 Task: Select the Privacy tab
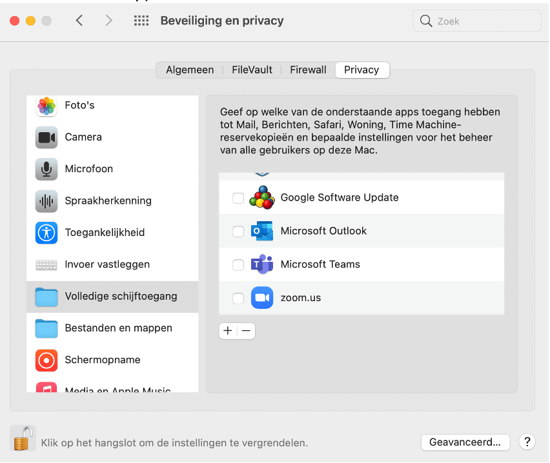click(362, 70)
